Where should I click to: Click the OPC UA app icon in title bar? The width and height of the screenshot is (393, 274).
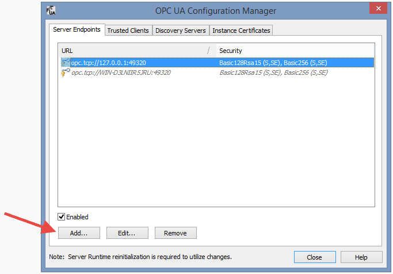tap(51, 10)
